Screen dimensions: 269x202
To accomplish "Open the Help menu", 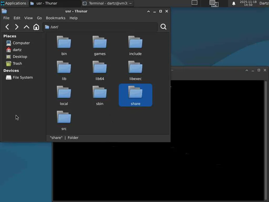I will tap(74, 18).
